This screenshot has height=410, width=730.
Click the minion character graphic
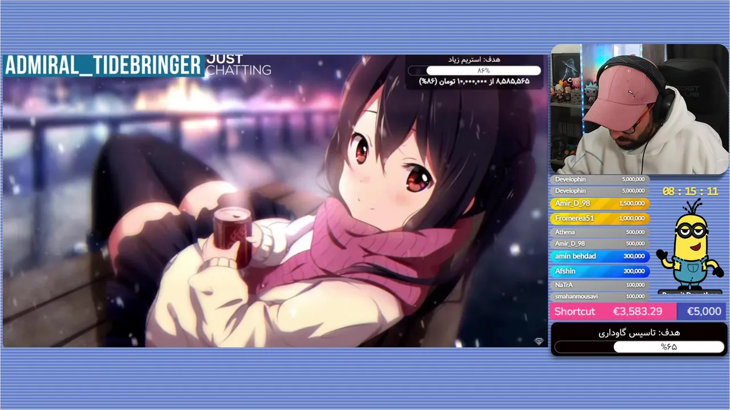click(x=689, y=246)
